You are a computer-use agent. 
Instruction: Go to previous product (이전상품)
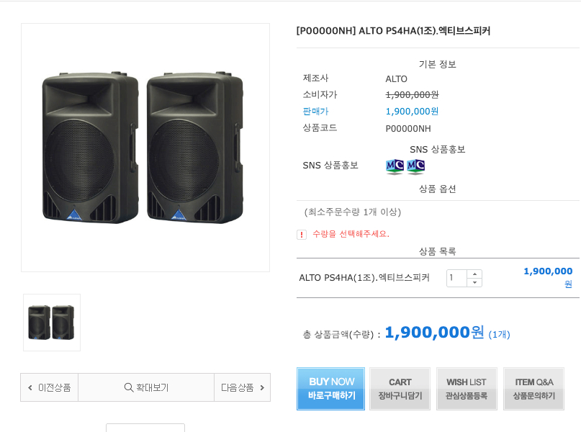click(50, 387)
